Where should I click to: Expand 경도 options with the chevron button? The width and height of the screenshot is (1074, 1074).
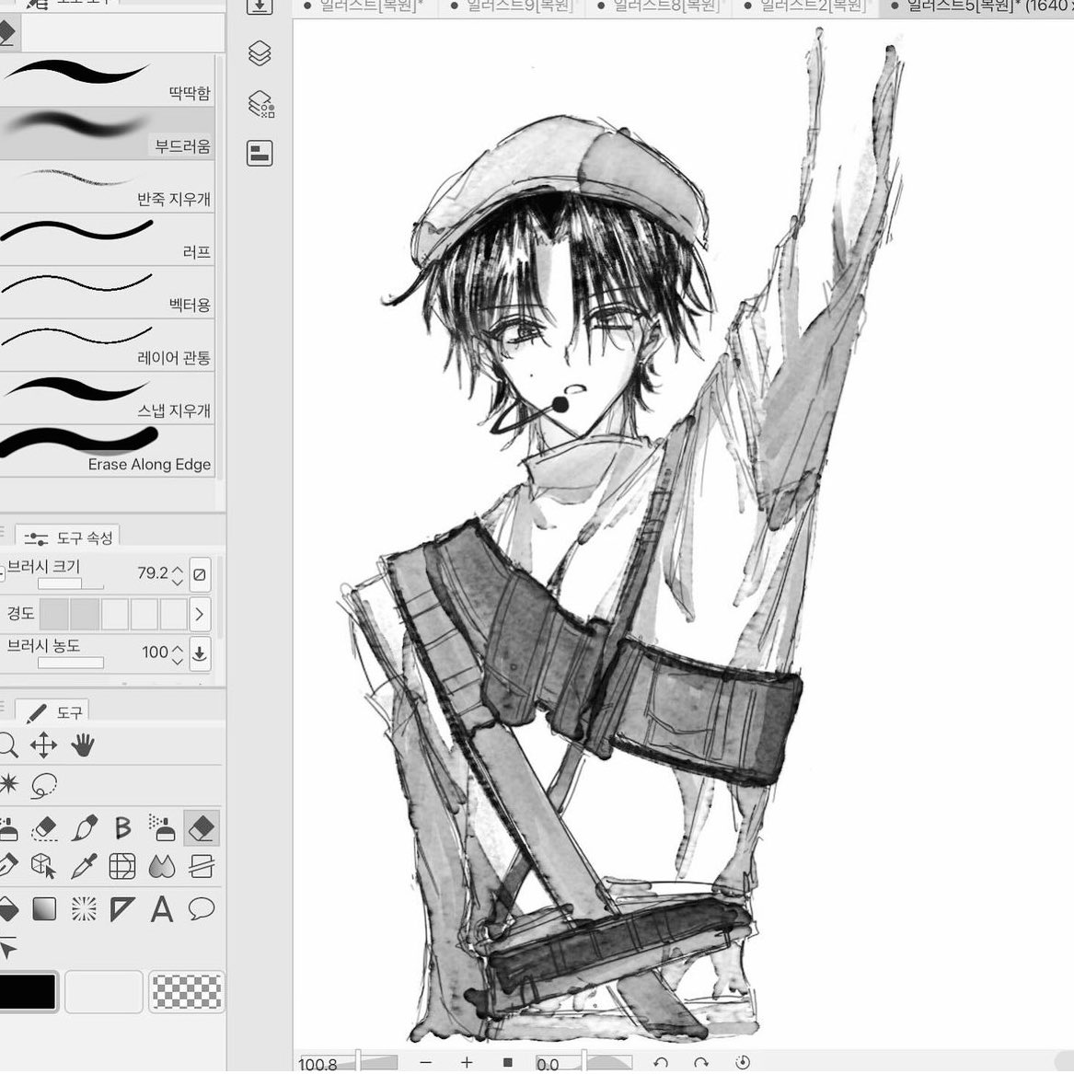[200, 614]
